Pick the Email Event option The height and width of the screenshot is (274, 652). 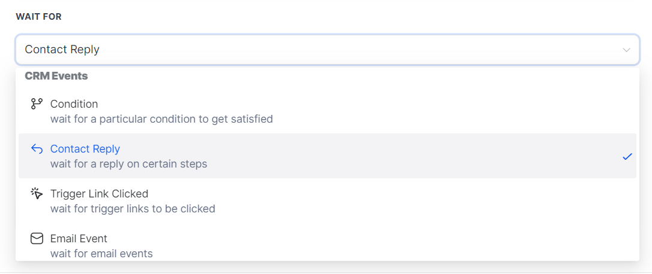click(79, 239)
